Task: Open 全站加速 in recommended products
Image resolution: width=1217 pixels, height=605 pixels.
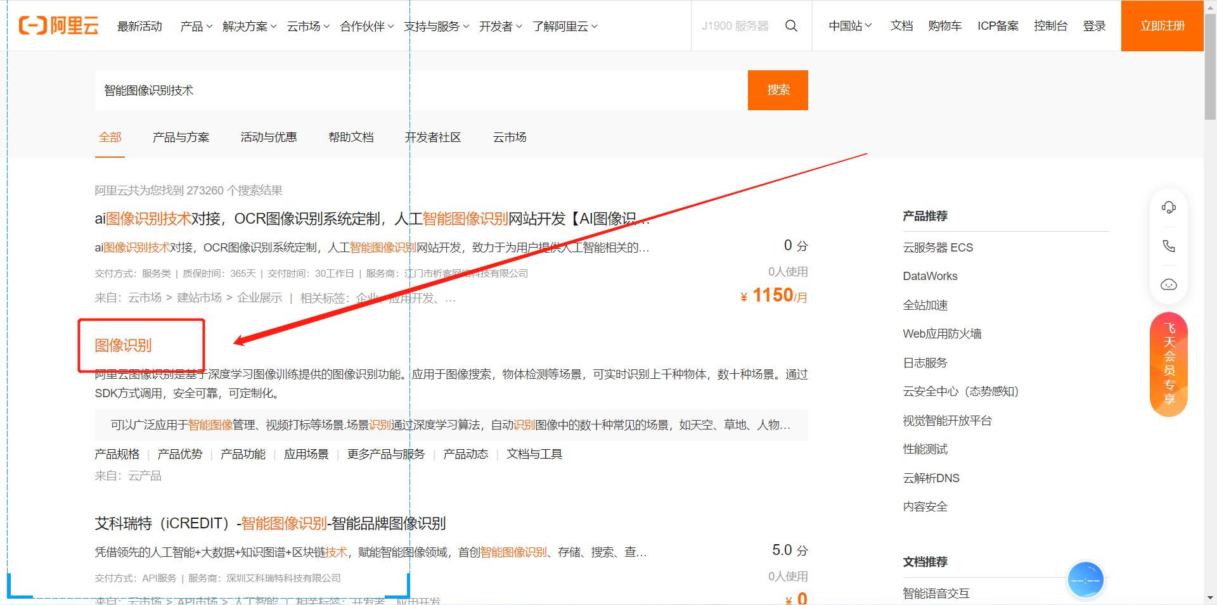Action: tap(925, 305)
